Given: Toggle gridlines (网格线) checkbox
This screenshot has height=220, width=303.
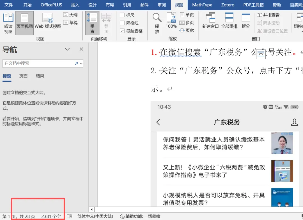Looking at the screenshot, I should 122,23.
